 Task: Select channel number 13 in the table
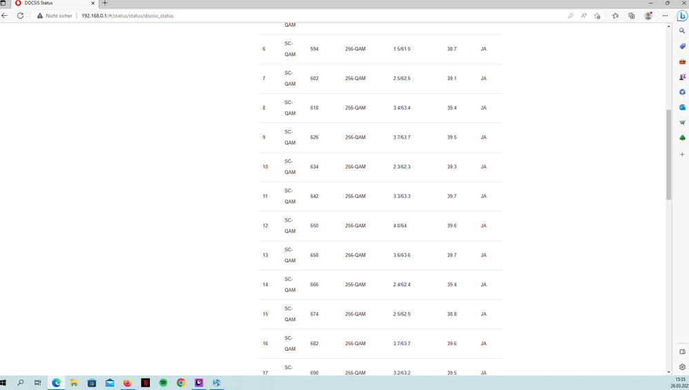point(265,255)
